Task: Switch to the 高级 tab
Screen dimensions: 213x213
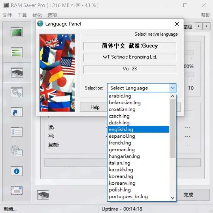Action: click(188, 27)
